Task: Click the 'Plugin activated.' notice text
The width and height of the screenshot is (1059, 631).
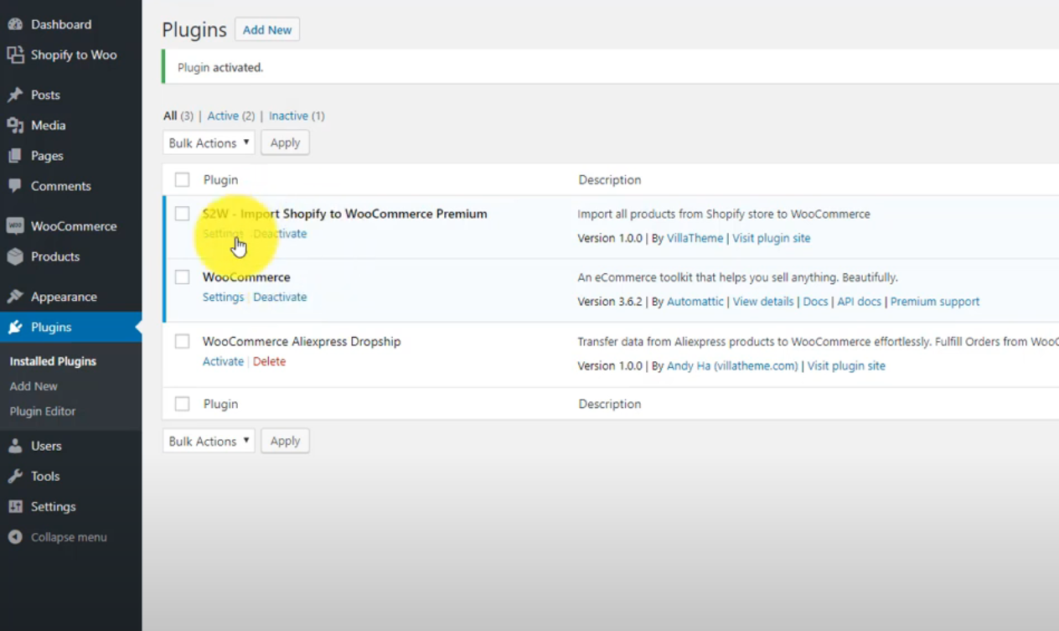Action: click(x=220, y=67)
